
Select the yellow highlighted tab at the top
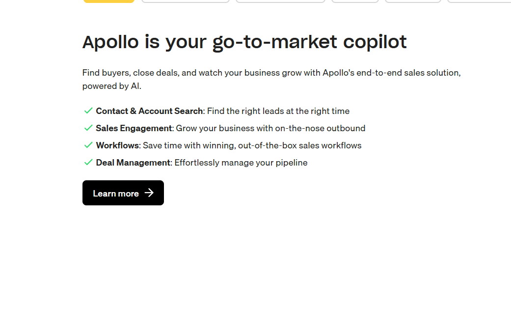[x=109, y=1]
